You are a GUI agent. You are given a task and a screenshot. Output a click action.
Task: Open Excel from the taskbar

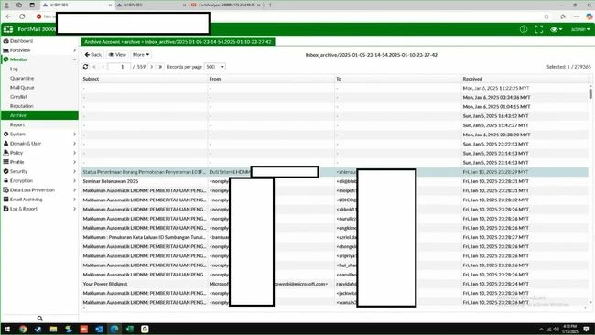coord(129,329)
